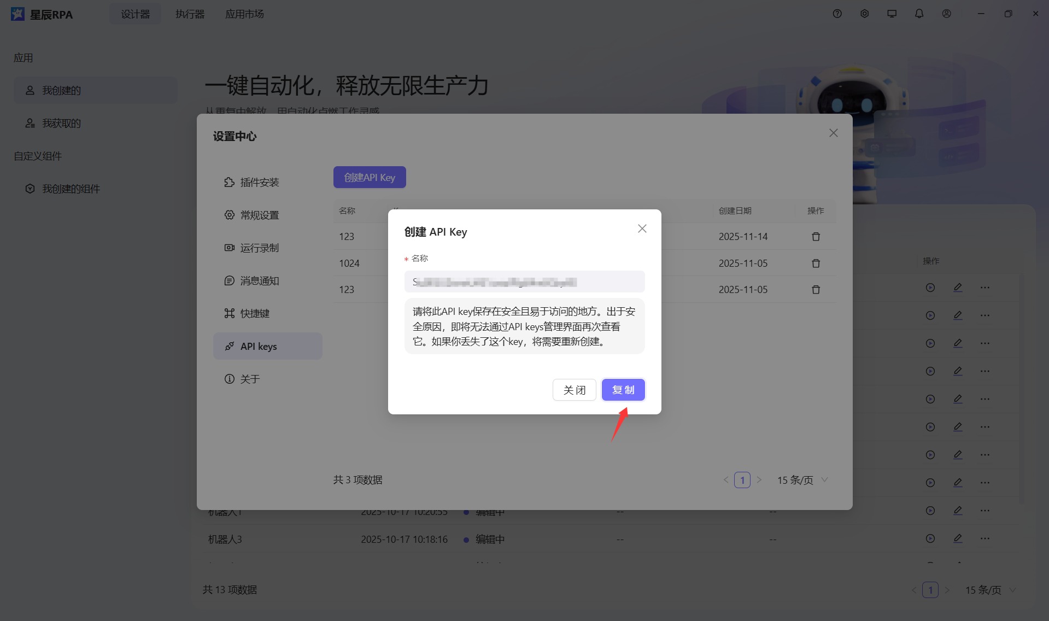1049x621 pixels.
Task: Switch to the 执行器 tab
Action: [x=189, y=14]
